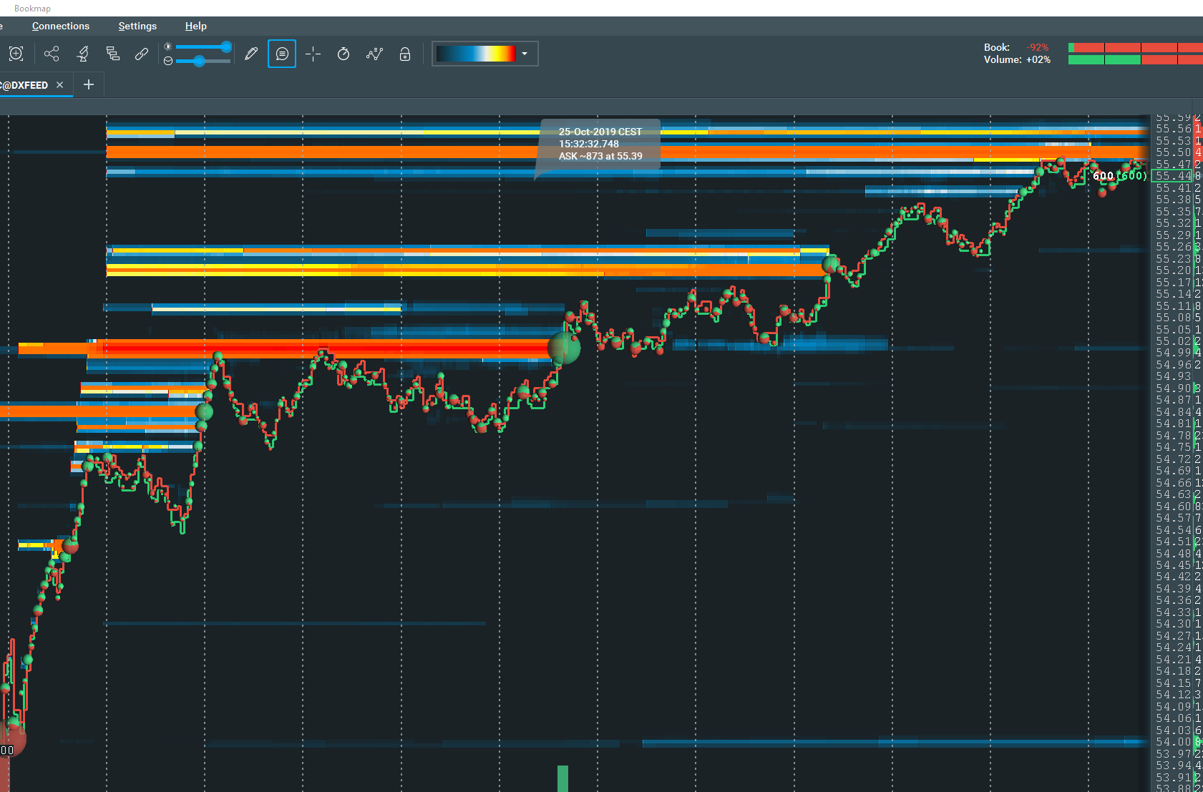Open the microscope analysis tool
Viewport: 1203px width, 792px height.
83,54
